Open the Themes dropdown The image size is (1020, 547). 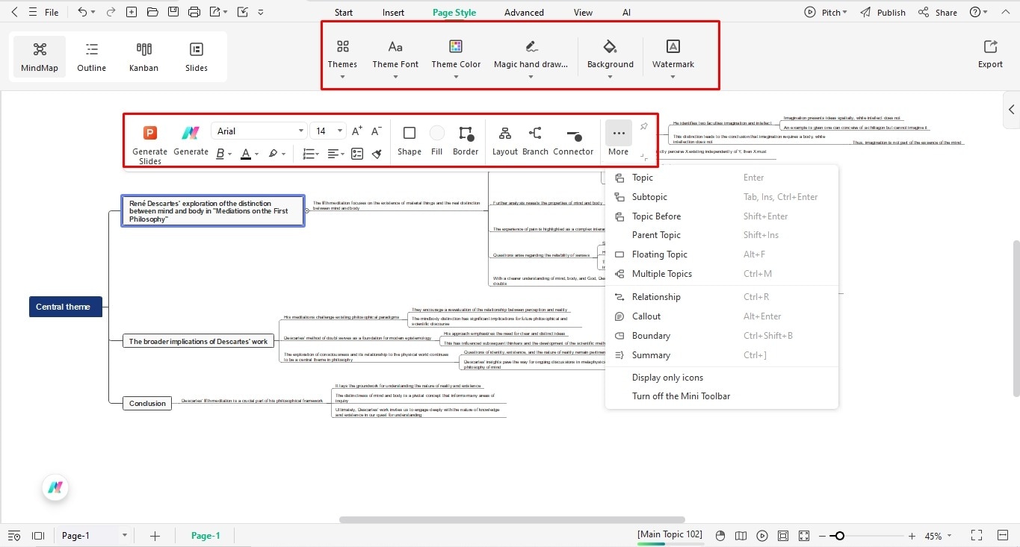coord(342,58)
